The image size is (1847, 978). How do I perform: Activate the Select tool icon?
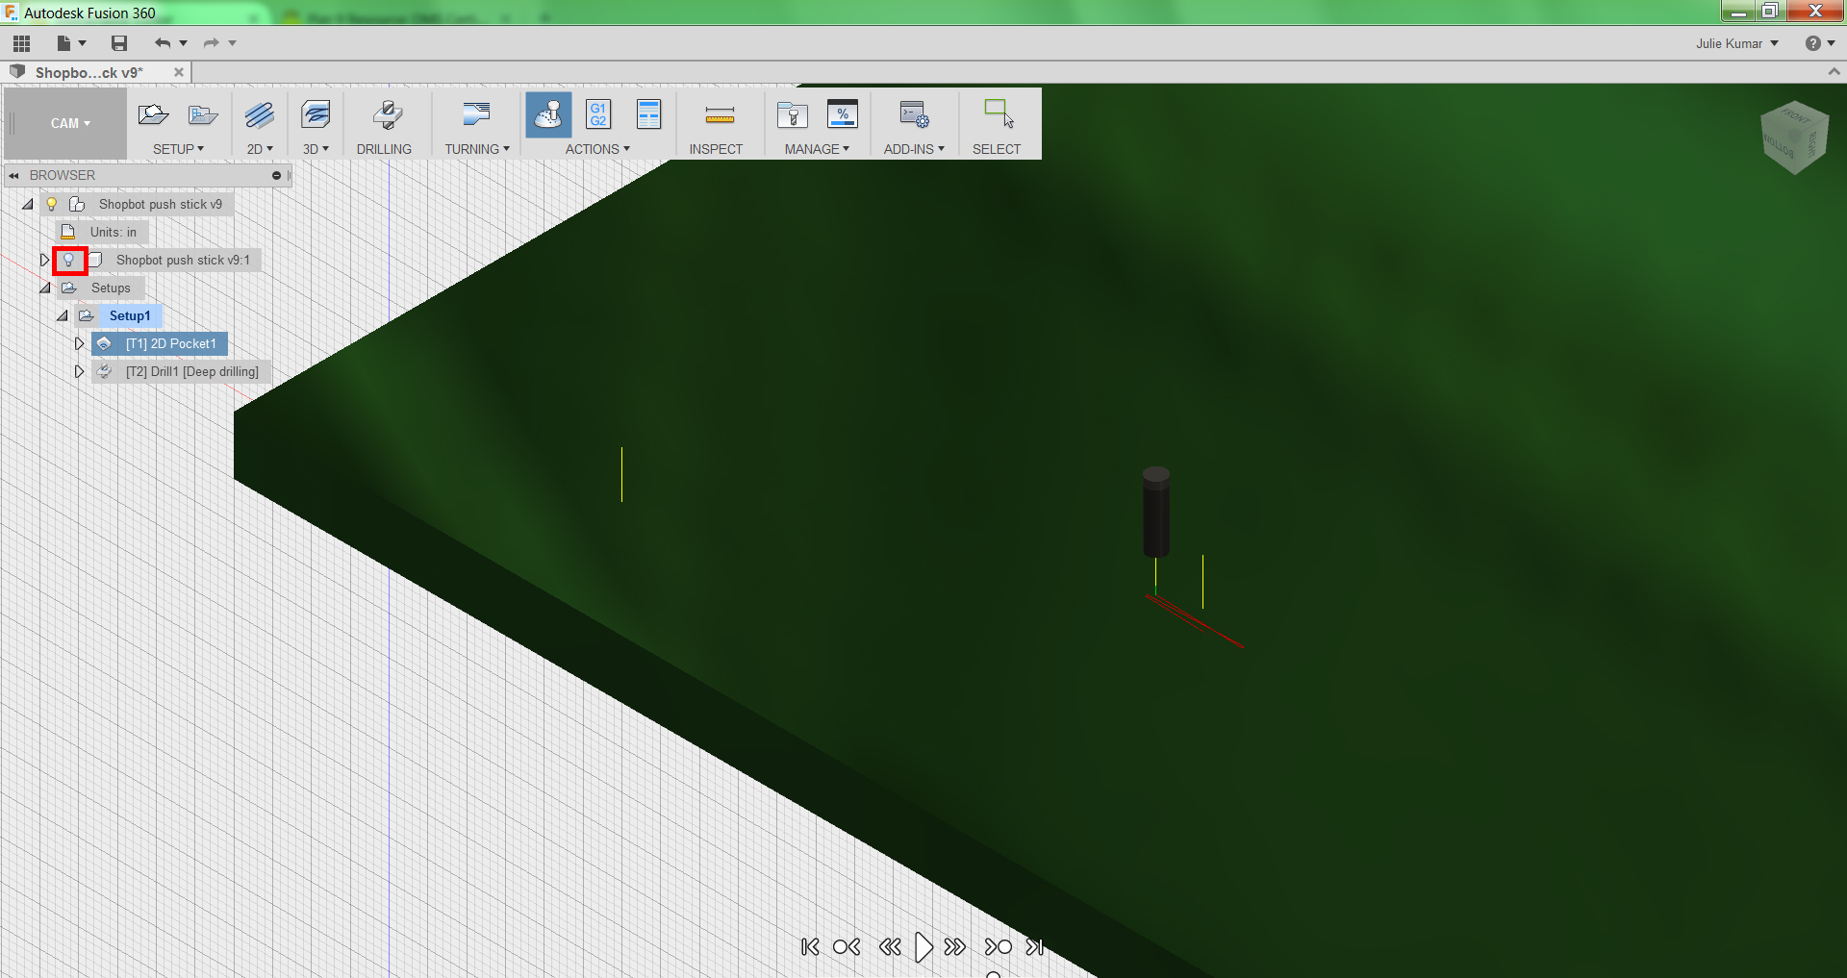pyautogui.click(x=999, y=114)
